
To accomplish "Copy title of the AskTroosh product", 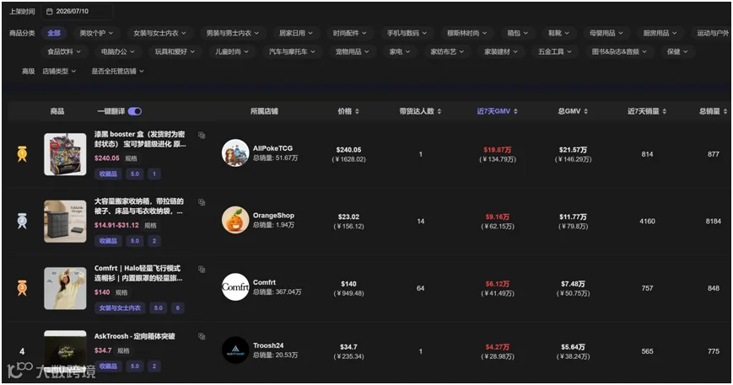I will (202, 336).
